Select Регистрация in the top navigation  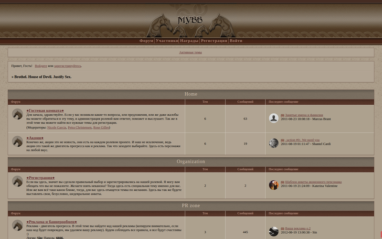213,41
